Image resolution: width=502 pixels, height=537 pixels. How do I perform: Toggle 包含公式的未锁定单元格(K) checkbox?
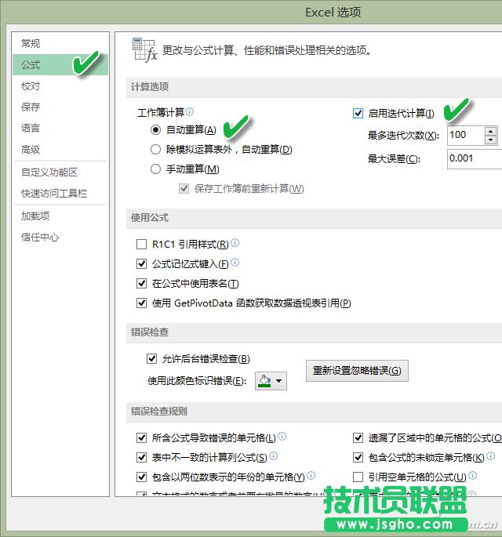(x=358, y=457)
